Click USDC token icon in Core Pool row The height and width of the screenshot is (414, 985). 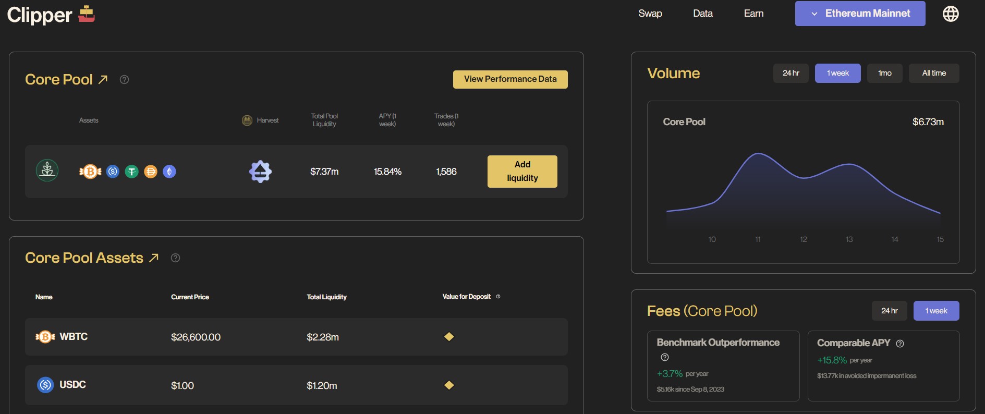(x=113, y=171)
